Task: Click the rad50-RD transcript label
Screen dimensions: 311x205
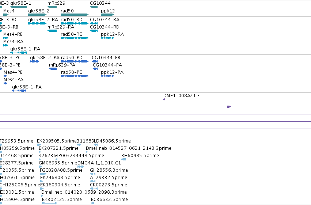Action: click(x=71, y=20)
